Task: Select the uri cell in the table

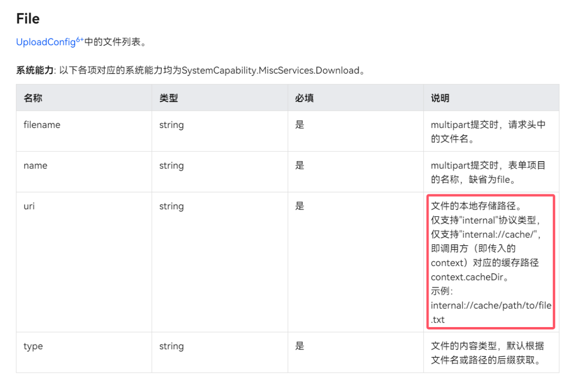Action: [x=29, y=206]
